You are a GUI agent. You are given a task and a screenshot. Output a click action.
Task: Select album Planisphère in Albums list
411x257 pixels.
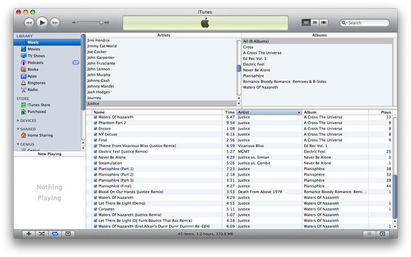click(317, 76)
